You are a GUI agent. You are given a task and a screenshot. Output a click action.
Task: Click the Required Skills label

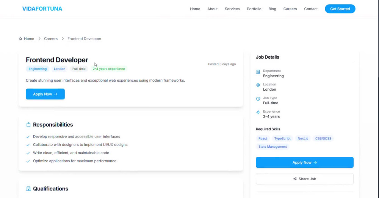(268, 129)
